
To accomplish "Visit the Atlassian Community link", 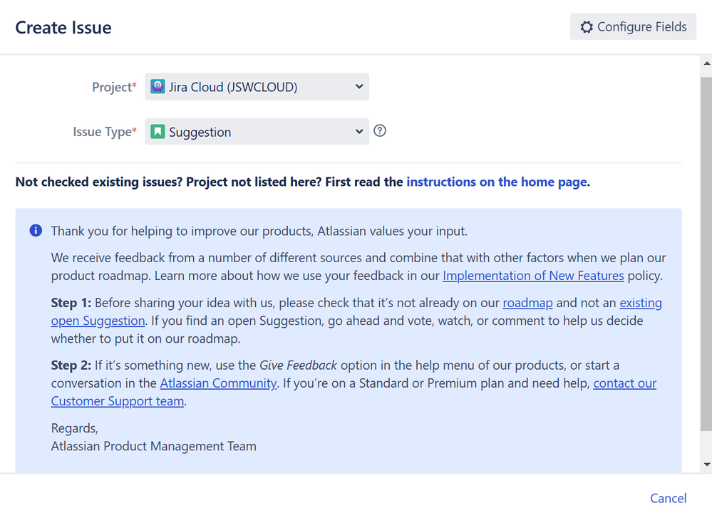I will [218, 383].
